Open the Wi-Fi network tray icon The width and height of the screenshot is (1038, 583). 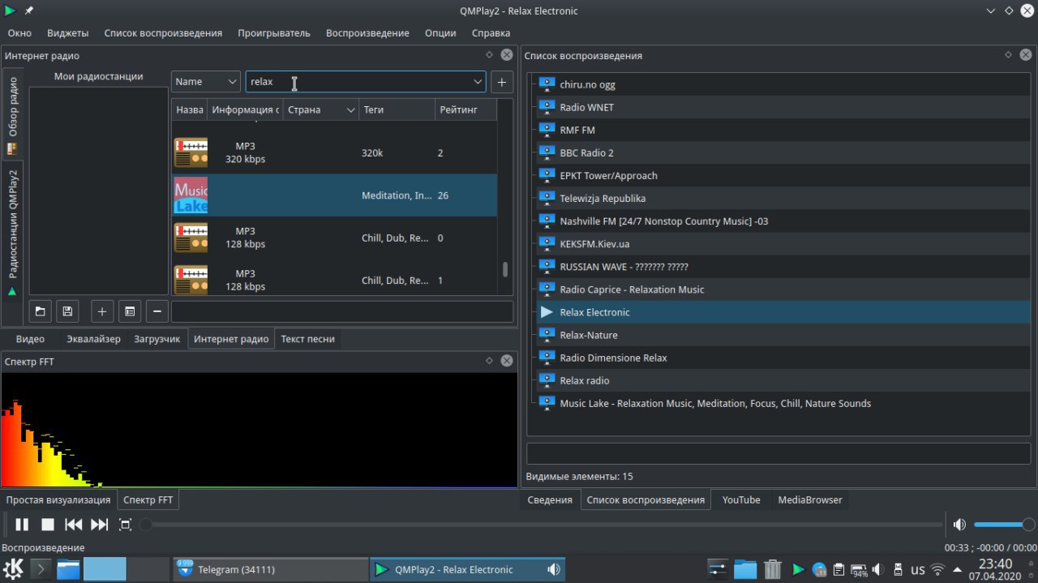pos(937,569)
